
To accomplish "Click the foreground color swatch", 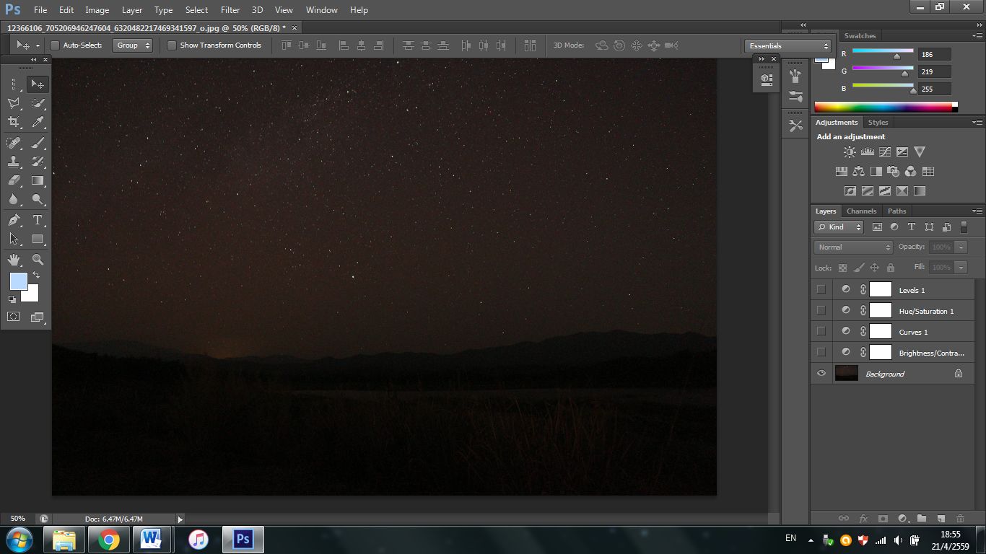I will tap(18, 281).
